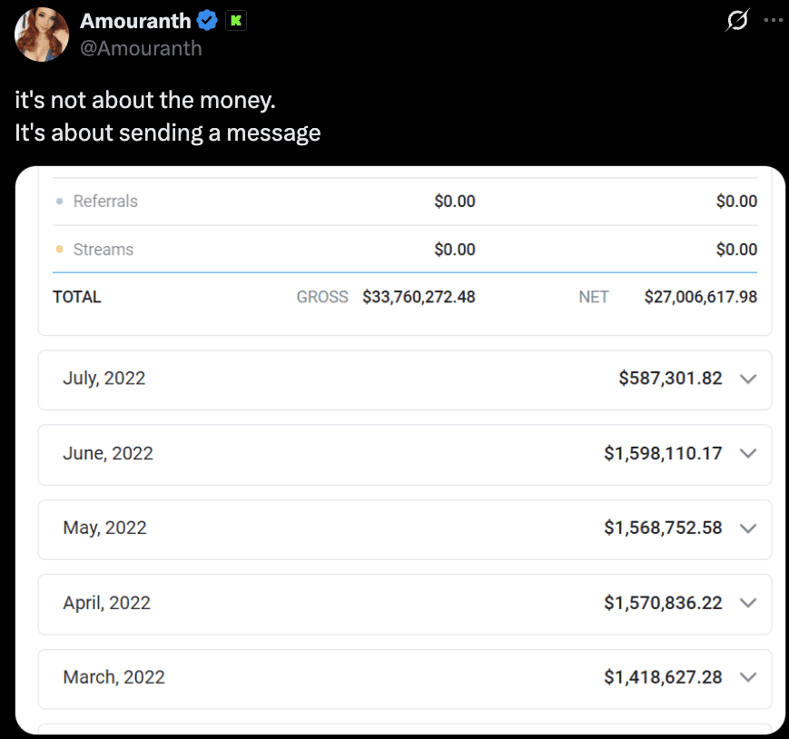Expand the March, 2022 earnings chevron

point(748,677)
